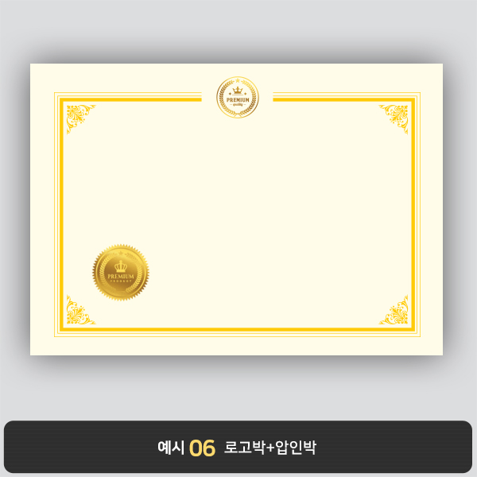
Task: Click the top-right gold corner ornament
Action: click(394, 119)
